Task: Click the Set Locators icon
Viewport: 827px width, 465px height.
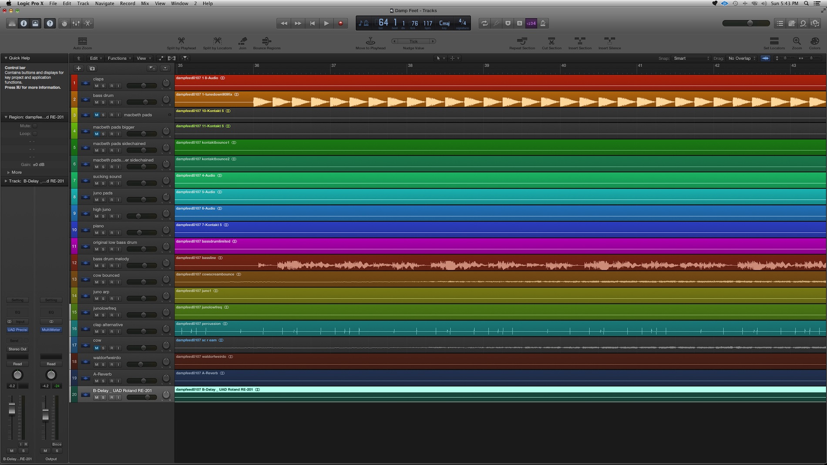Action: (x=773, y=43)
